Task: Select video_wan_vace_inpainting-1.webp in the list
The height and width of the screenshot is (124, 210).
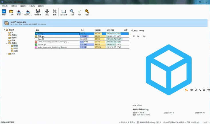Action: (x=82, y=47)
